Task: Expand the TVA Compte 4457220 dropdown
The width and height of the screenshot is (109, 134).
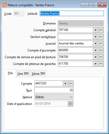Action: pyautogui.click(x=65, y=83)
